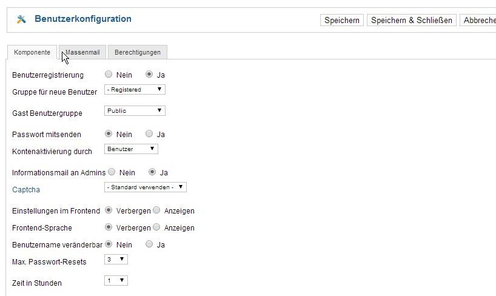Expand the Captcha selection dropdown
This screenshot has width=496, height=296.
[x=145, y=187]
